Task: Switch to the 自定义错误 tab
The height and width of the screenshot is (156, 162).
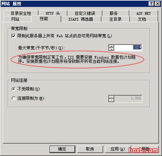Action: pyautogui.click(x=85, y=13)
